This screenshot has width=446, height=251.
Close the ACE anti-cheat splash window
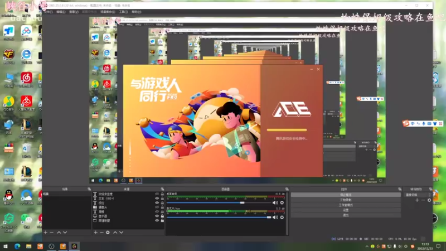(x=318, y=69)
